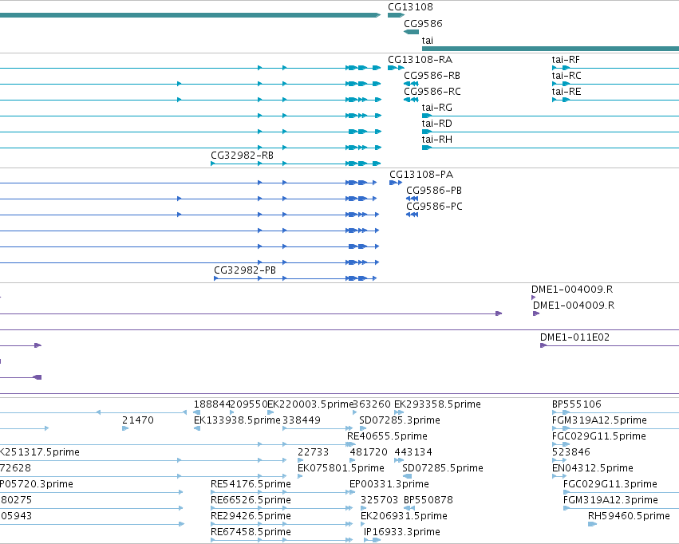The width and height of the screenshot is (679, 544).
Task: Click the CG32982-RB transcript label
Action: pos(242,156)
